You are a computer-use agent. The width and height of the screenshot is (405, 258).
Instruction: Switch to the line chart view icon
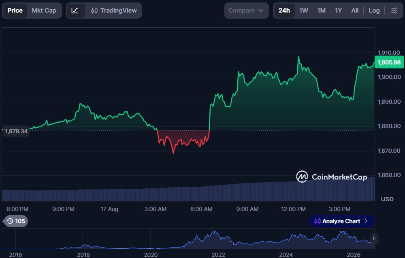(x=75, y=11)
